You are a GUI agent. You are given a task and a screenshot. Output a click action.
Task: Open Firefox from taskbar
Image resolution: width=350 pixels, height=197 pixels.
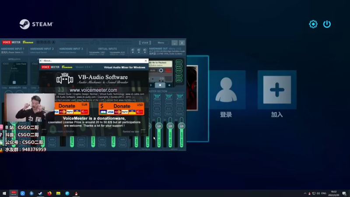point(49,193)
